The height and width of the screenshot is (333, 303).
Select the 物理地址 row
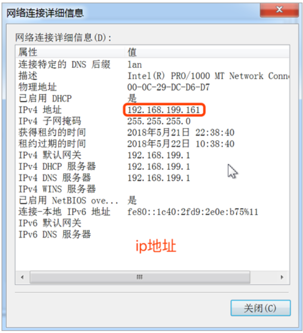coord(153,87)
